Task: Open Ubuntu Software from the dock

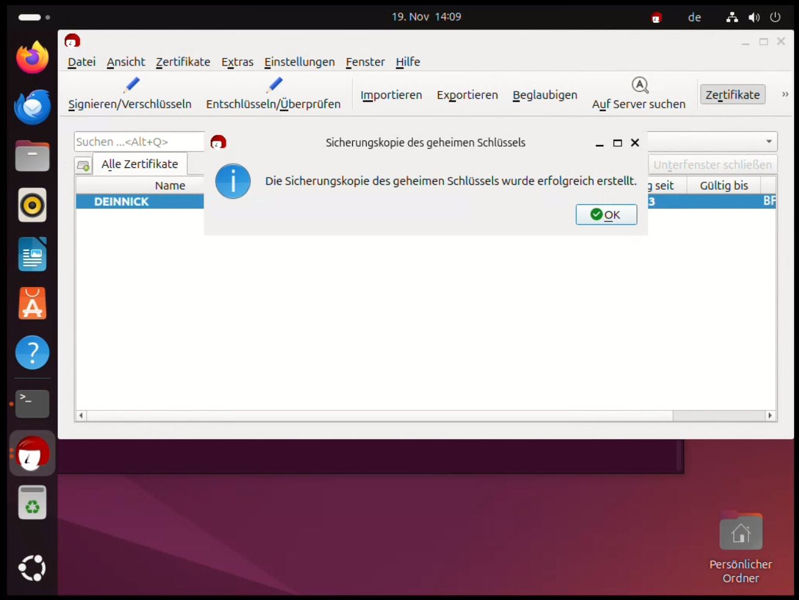Action: 32,303
